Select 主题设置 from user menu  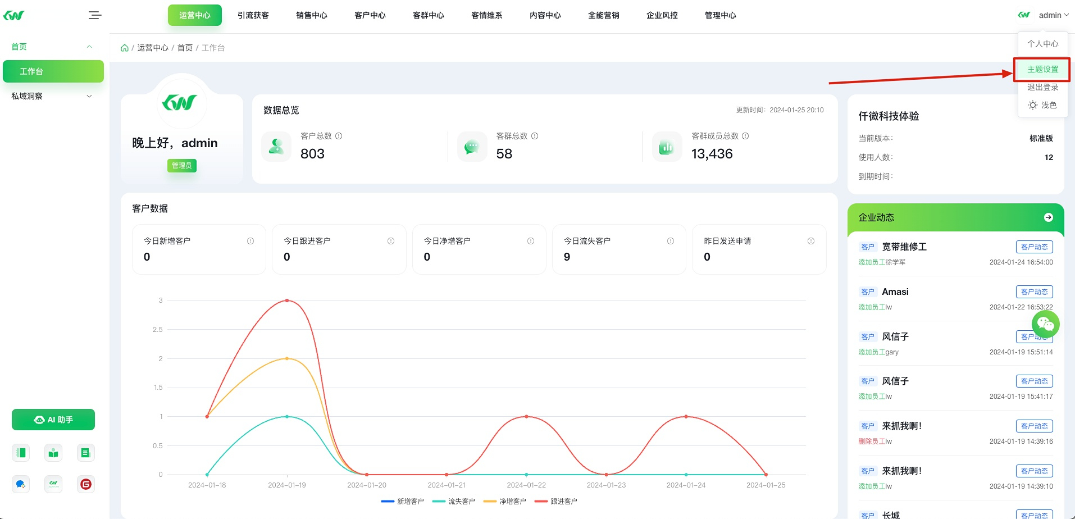click(1042, 69)
